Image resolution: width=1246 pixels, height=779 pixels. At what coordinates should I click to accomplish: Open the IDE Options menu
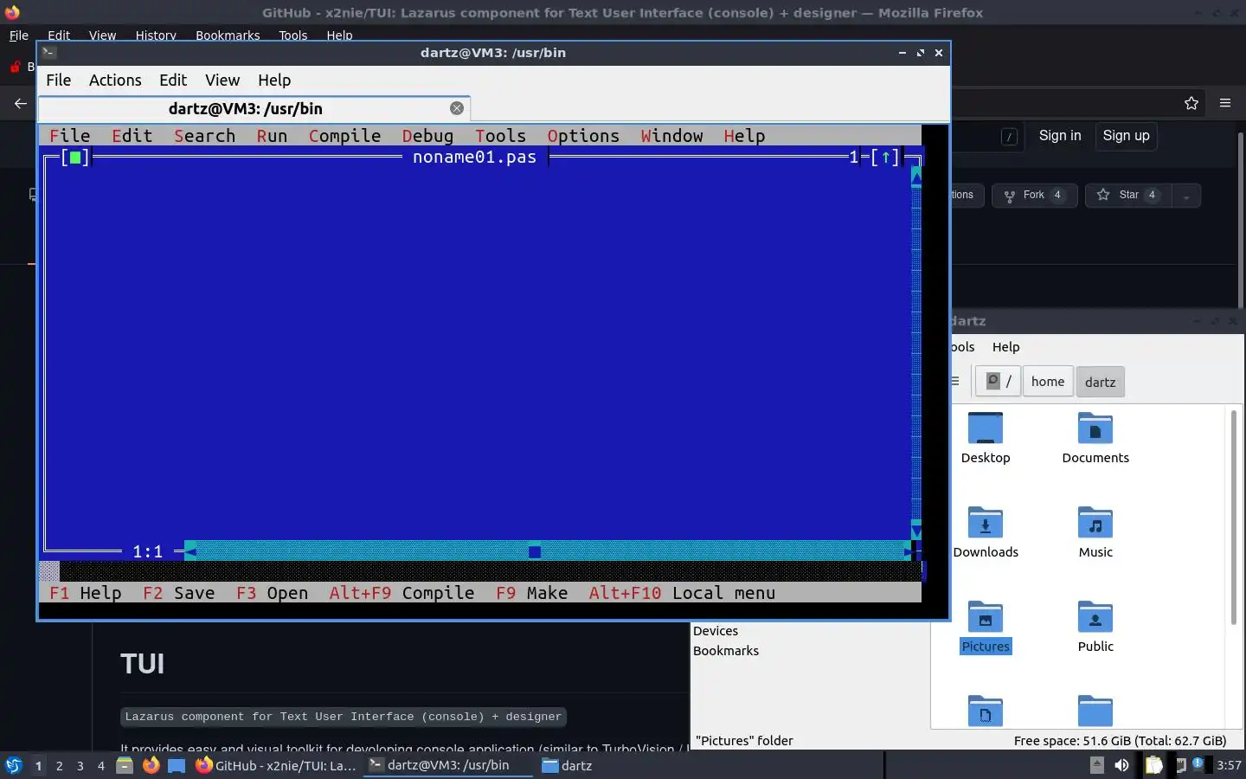(x=583, y=136)
